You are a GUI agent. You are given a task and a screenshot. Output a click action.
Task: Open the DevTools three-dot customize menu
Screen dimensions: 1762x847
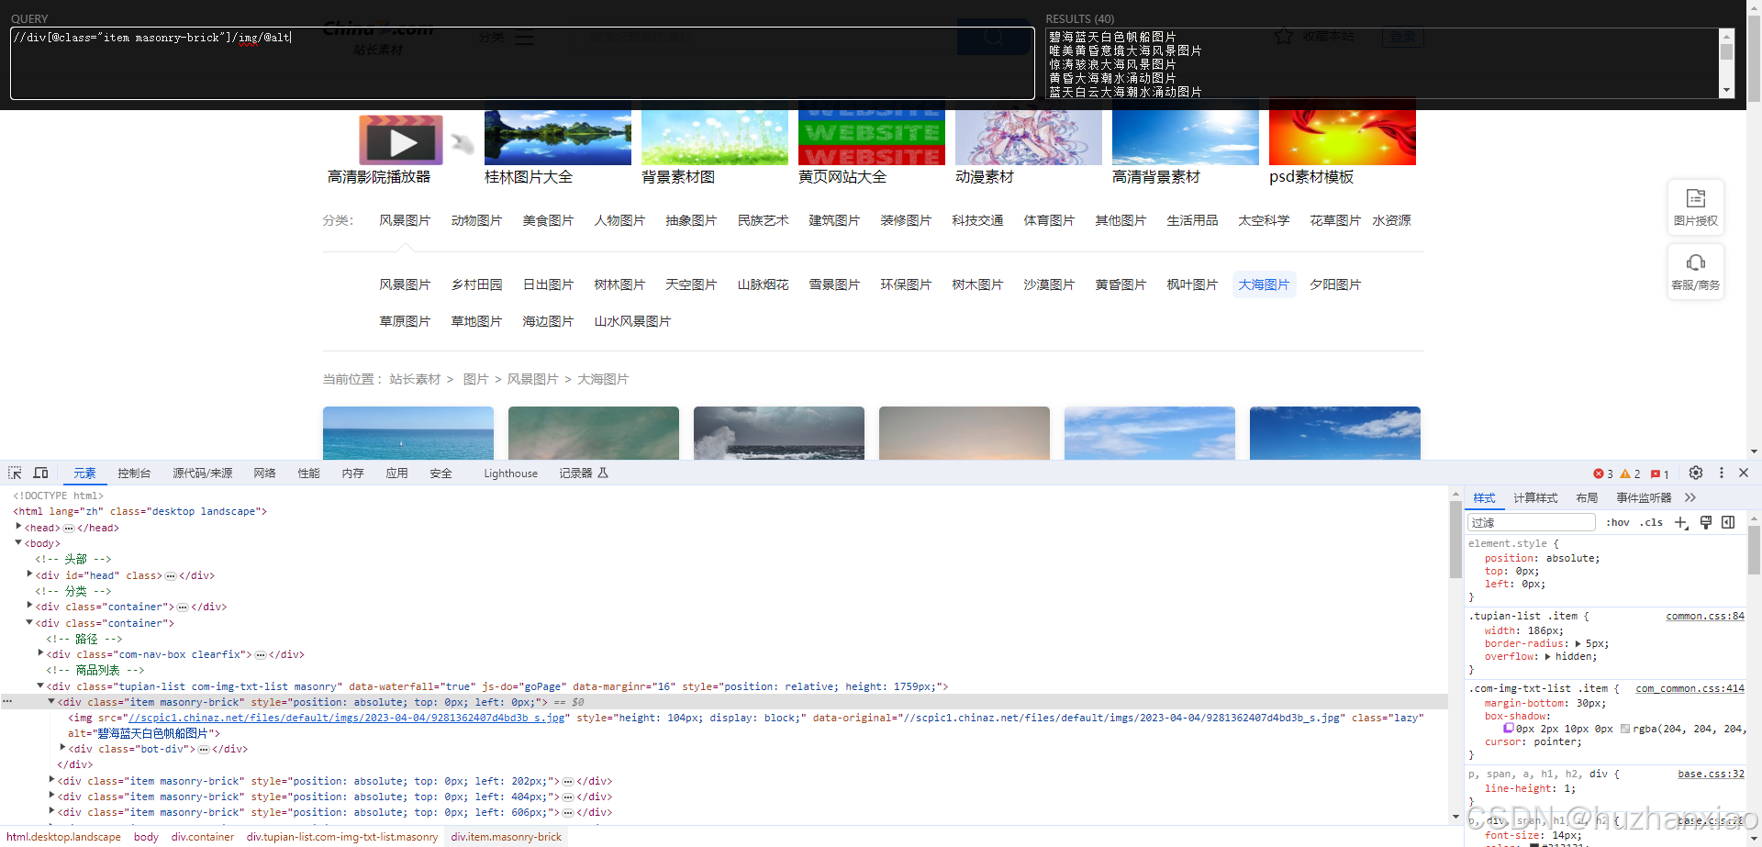[1722, 473]
